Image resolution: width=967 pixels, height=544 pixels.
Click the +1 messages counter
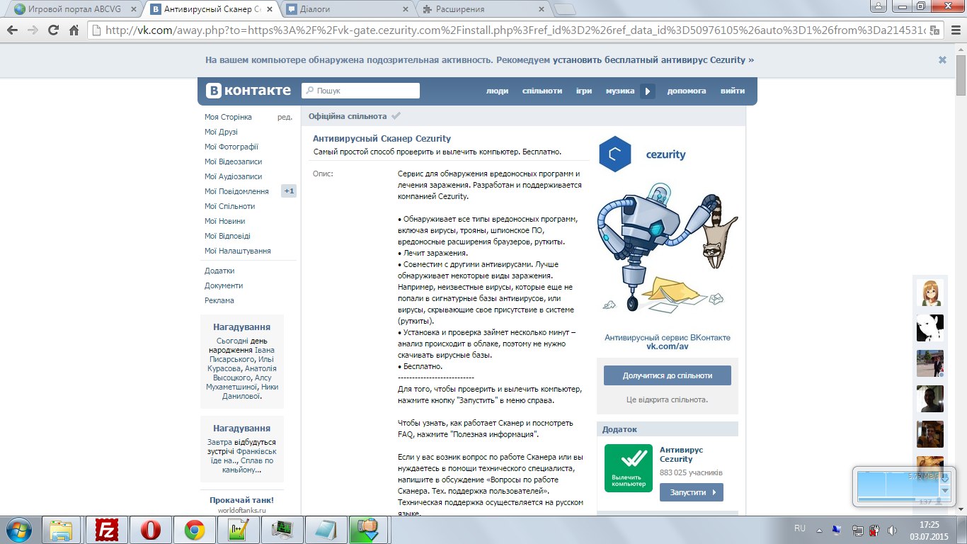pos(289,191)
